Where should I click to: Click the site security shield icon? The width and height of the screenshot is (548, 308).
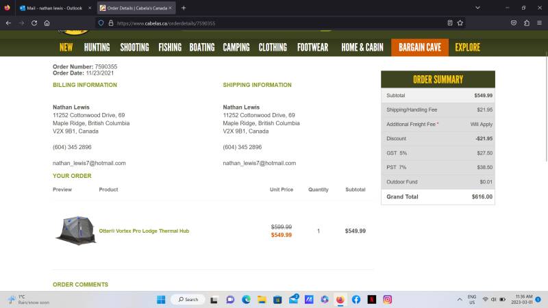[x=101, y=23]
